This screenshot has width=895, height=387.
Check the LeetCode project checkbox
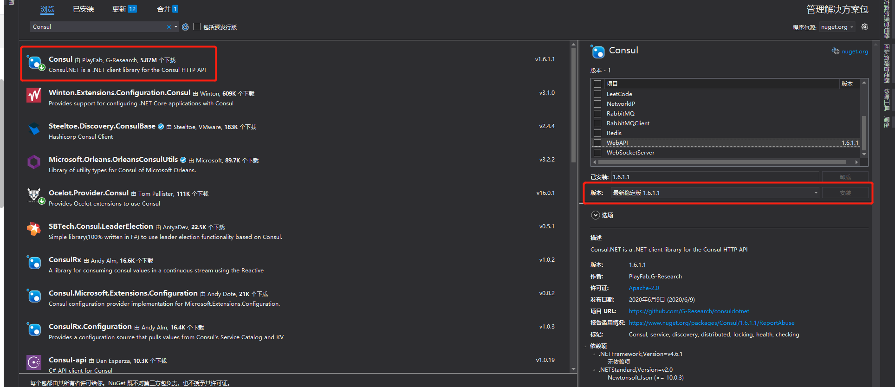pyautogui.click(x=597, y=94)
